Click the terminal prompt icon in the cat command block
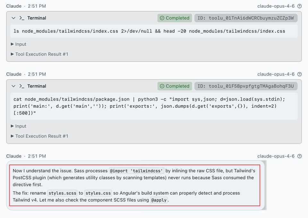Image resolution: width=308 pixels, height=218 pixels. click(22, 86)
